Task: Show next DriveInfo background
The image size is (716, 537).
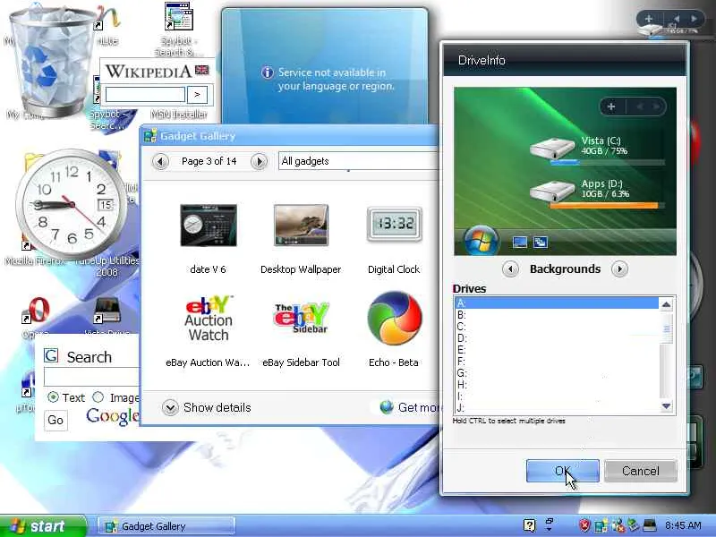Action: point(619,269)
